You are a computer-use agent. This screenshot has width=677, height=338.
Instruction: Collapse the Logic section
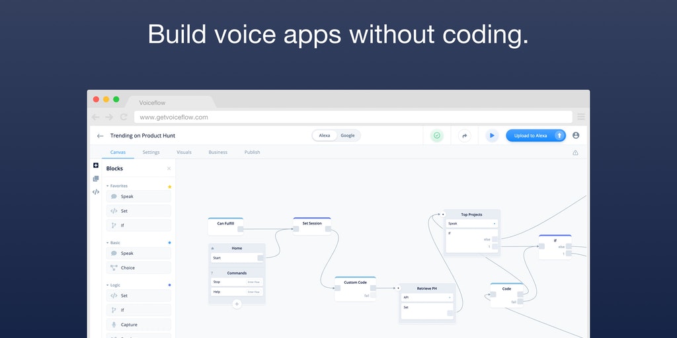113,285
